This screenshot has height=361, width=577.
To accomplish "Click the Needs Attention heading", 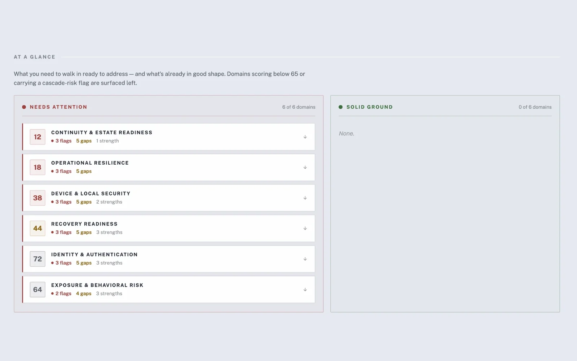I will pos(58,107).
